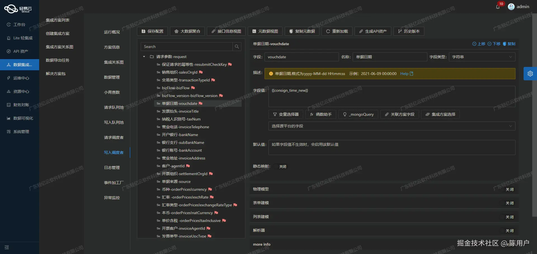Save configuration with 保存配置
The image size is (537, 254).
point(152,31)
